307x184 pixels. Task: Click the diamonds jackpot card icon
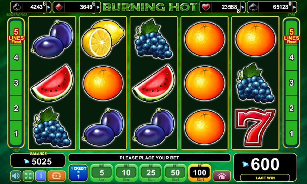[x=59, y=7]
